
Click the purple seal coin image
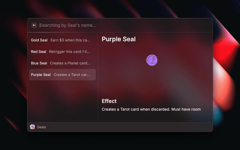click(x=152, y=60)
